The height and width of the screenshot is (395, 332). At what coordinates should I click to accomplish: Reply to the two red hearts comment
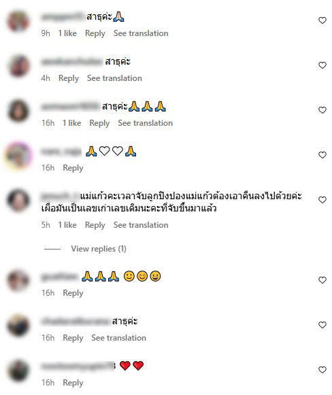(73, 383)
